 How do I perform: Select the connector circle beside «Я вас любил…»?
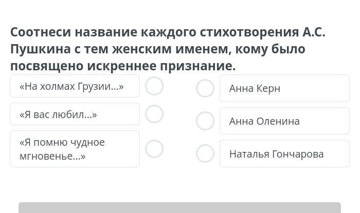[154, 114]
